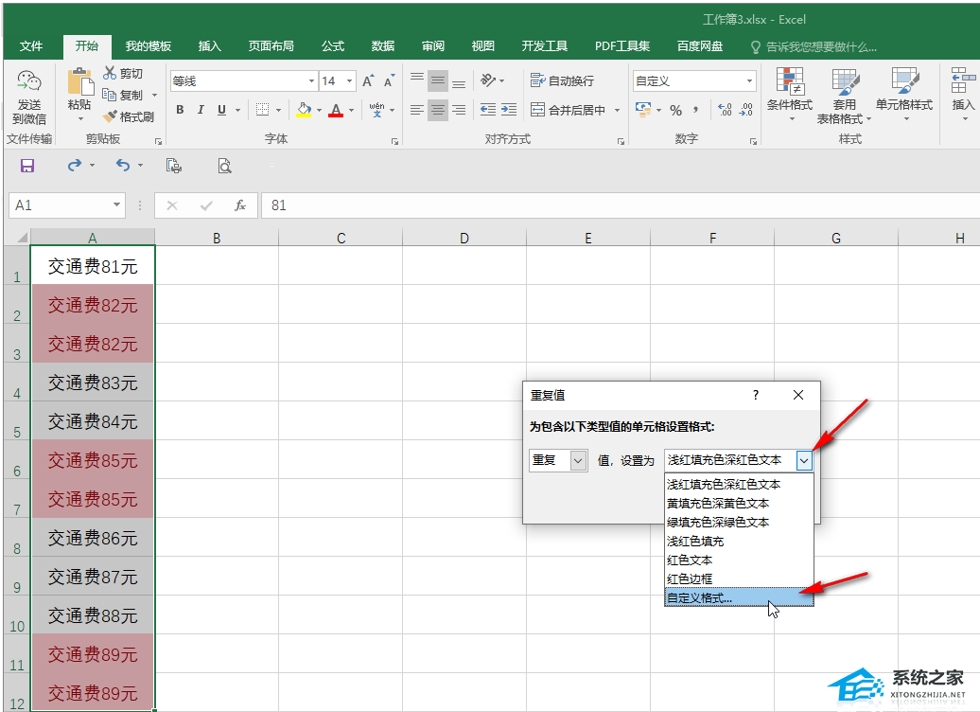Viewport: 980px width, 712px height.
Task: Click the Italic formatting icon
Action: click(x=200, y=110)
